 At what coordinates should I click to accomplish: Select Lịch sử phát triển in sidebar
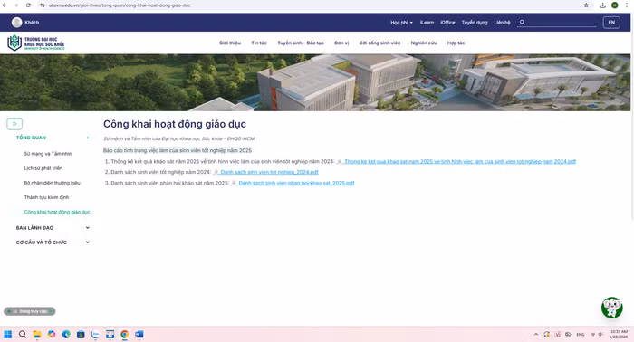(43, 168)
